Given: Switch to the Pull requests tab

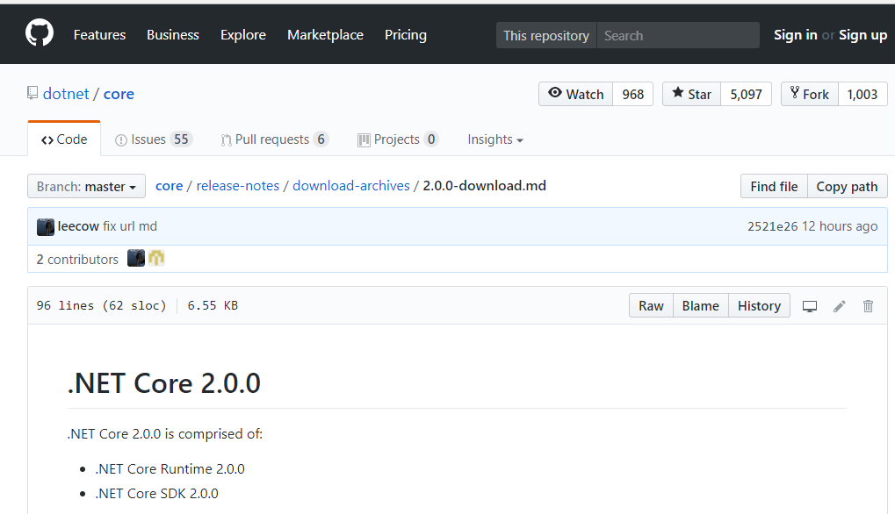Looking at the screenshot, I should [x=274, y=139].
